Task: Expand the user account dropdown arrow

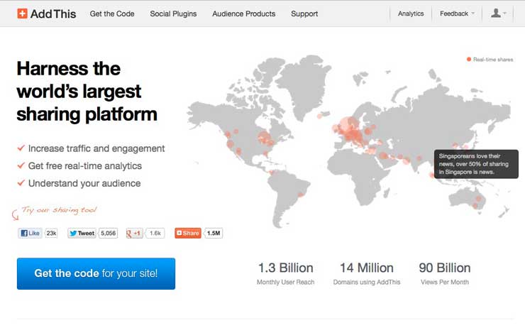Action: (x=504, y=13)
